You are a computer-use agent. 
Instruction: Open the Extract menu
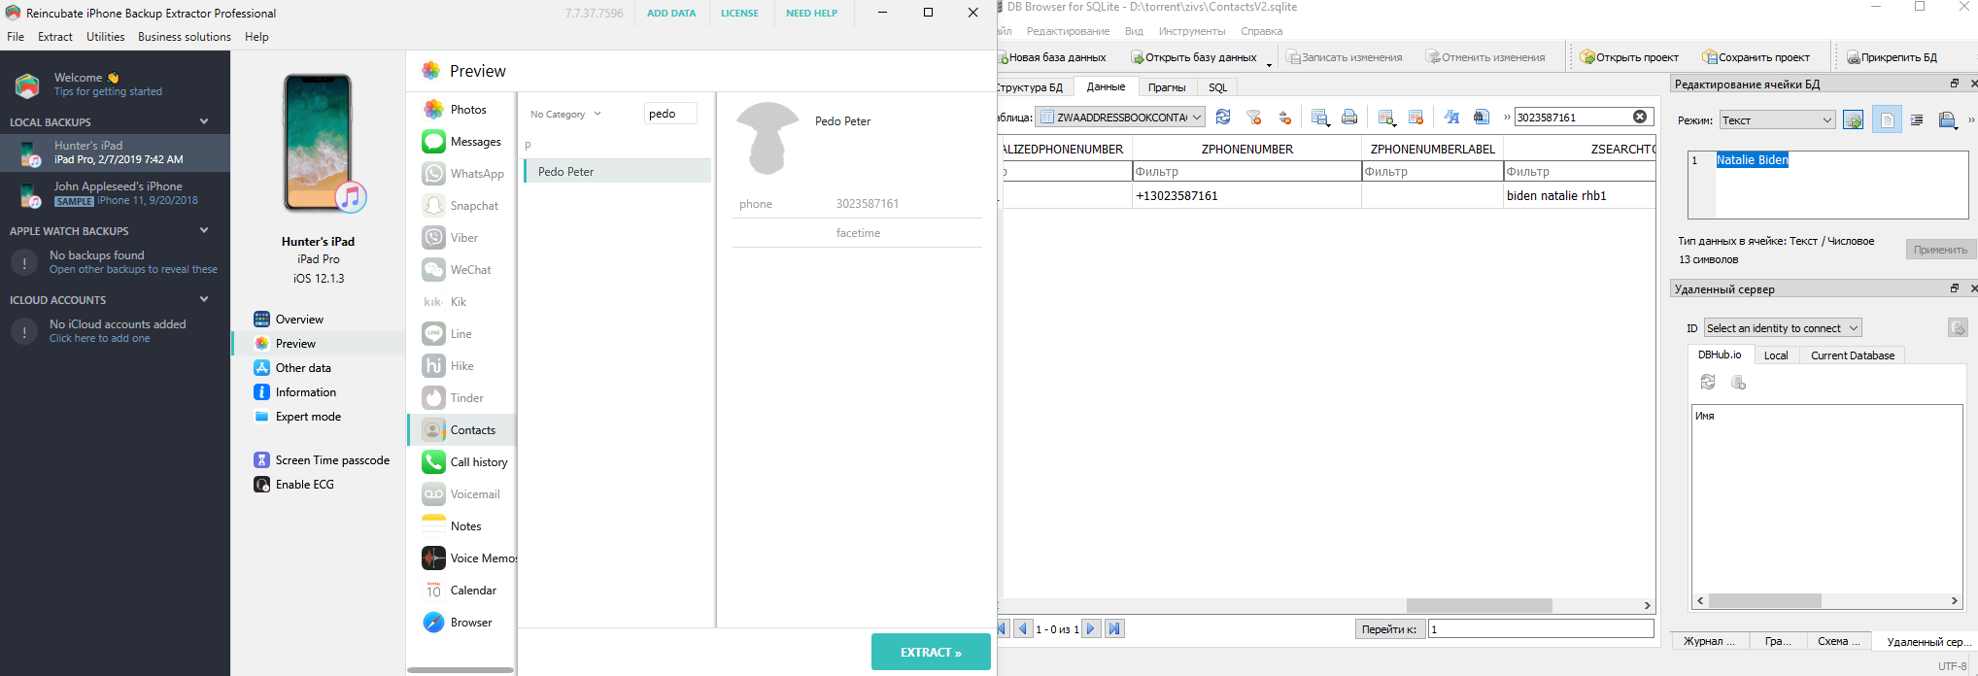[55, 37]
